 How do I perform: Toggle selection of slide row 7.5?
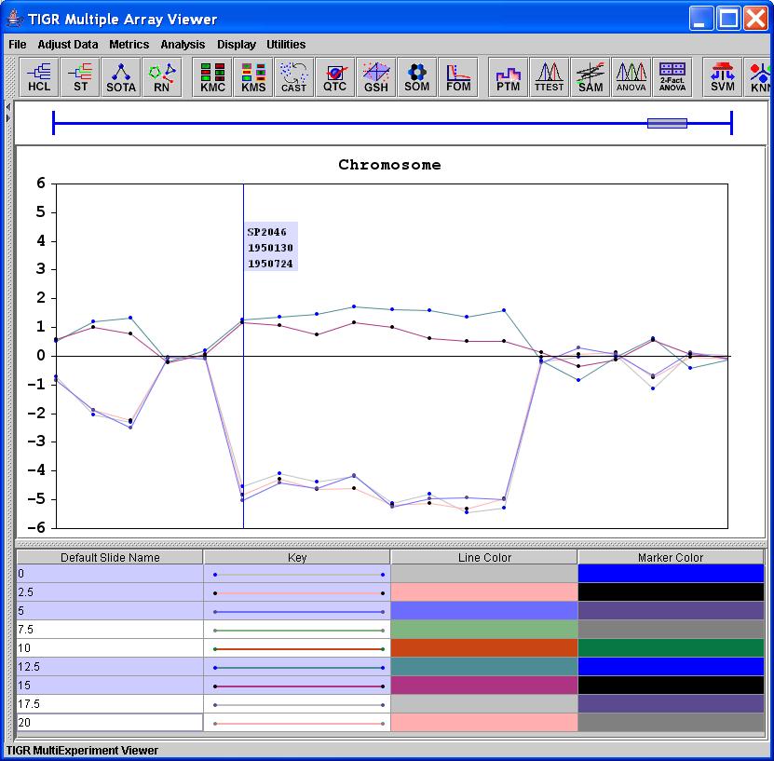(109, 630)
